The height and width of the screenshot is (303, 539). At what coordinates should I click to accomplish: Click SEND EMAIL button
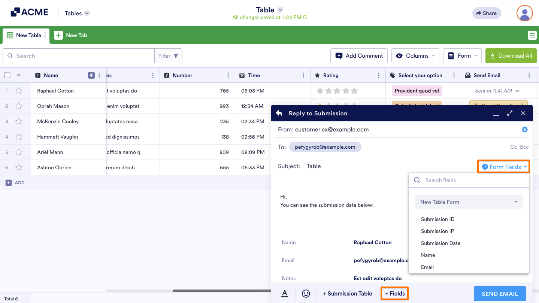point(500,294)
